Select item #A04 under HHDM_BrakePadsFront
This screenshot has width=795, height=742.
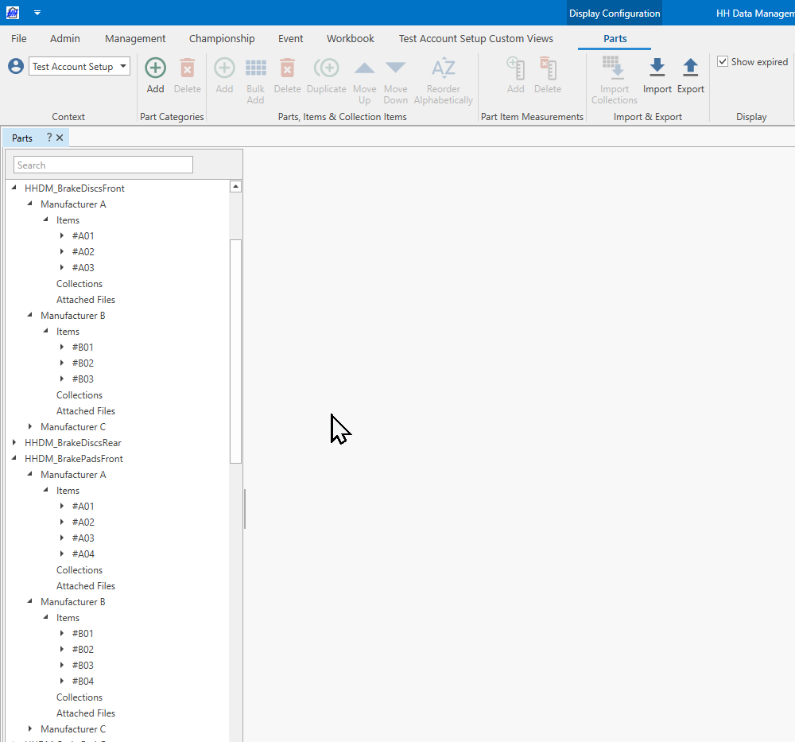click(x=83, y=554)
